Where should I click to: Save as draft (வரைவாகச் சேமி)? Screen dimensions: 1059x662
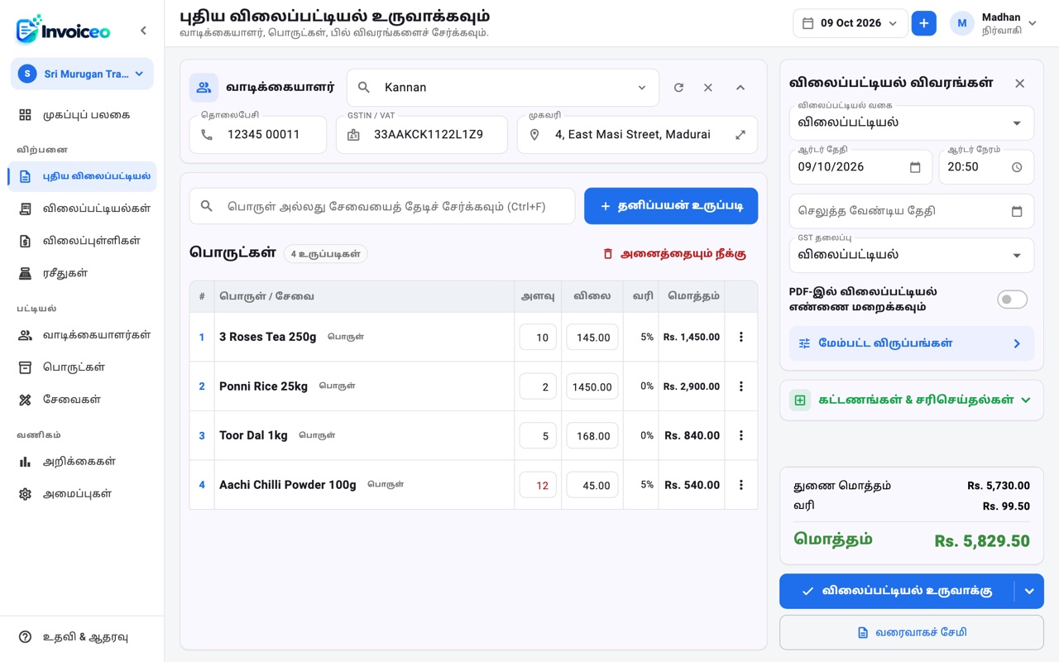pyautogui.click(x=912, y=632)
